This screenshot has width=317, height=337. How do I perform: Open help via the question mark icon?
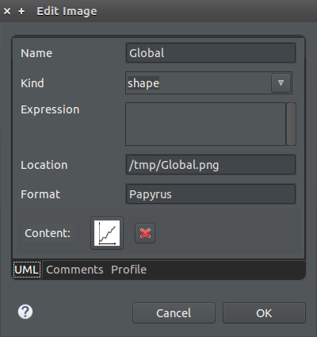pyautogui.click(x=25, y=312)
